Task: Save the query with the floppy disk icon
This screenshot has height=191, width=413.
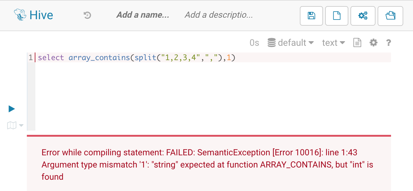Action: coord(311,16)
